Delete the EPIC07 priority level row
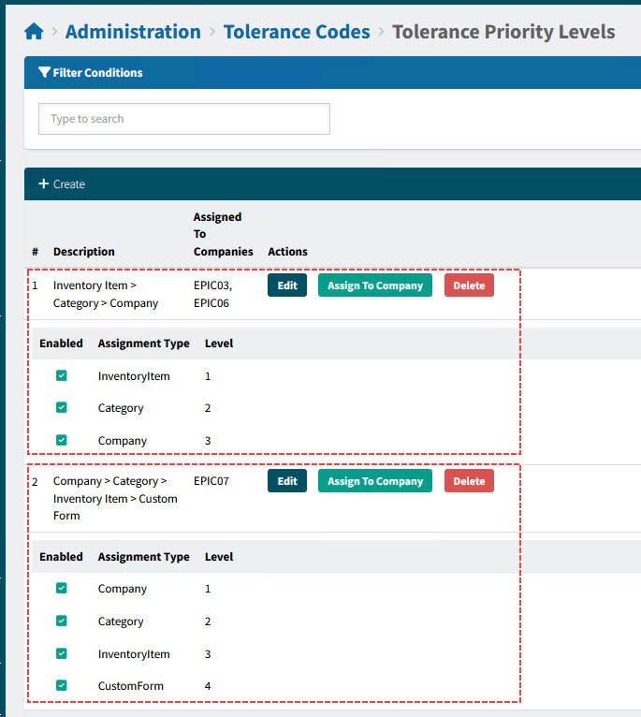 [469, 481]
